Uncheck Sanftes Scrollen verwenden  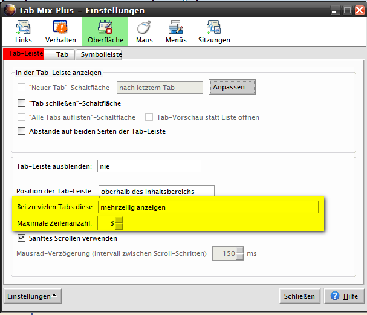pyautogui.click(x=21, y=238)
